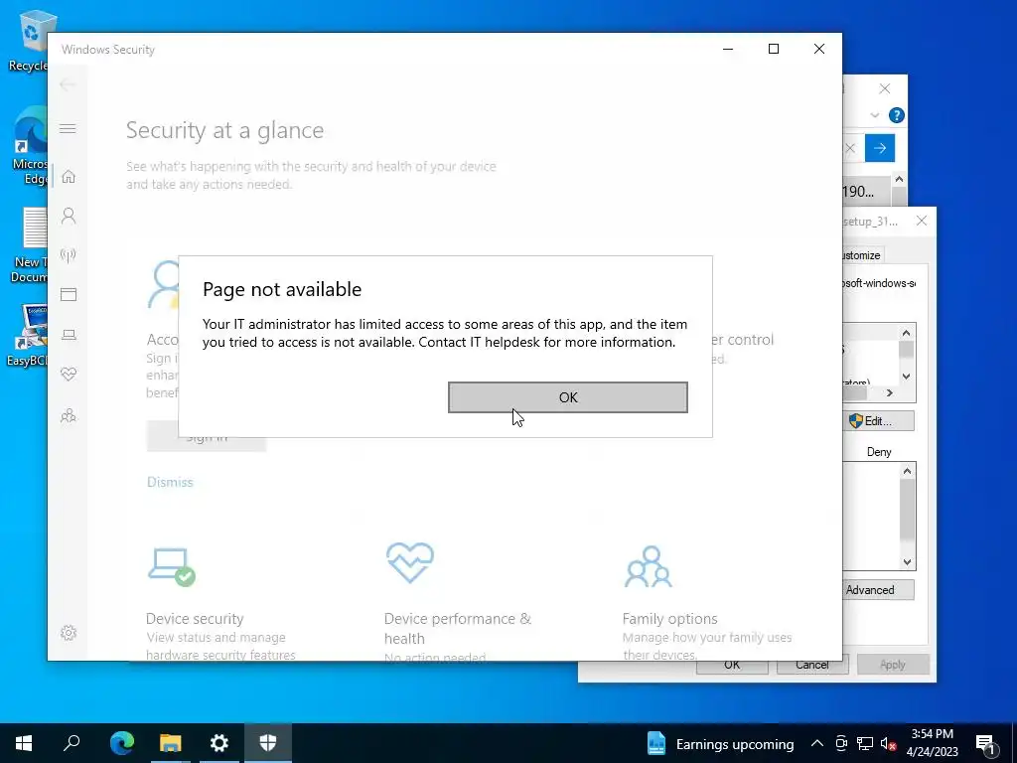Open the Family options heading

pyautogui.click(x=669, y=618)
